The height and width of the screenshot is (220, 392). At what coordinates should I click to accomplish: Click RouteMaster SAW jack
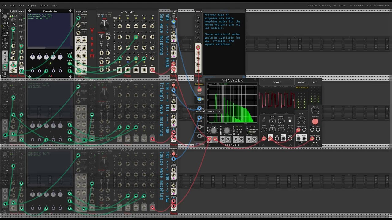(x=199, y=99)
